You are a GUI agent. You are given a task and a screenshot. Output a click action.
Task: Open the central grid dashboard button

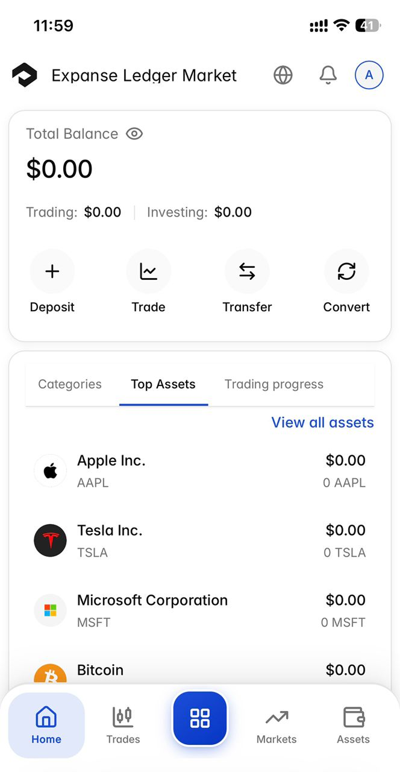[199, 718]
